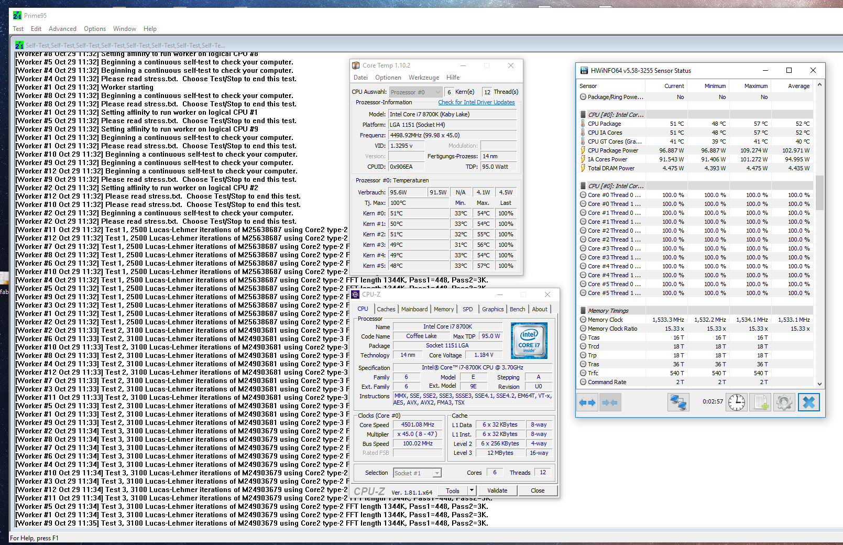Open the Optionen menu in Core Temp
This screenshot has width=843, height=545.
[388, 78]
